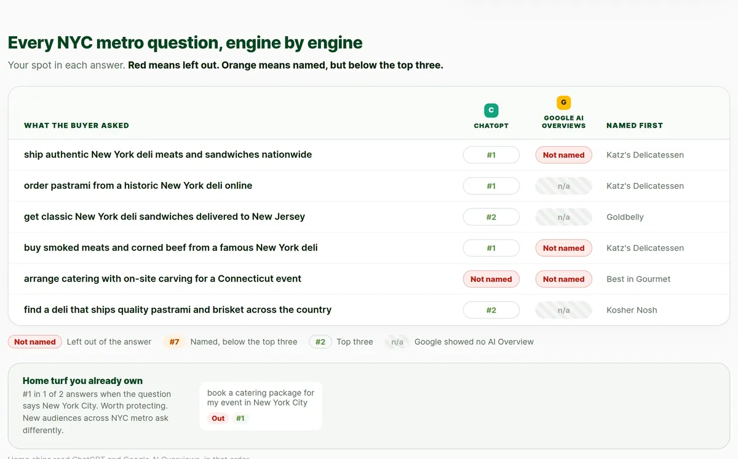Click the red Out chip in catering card

(x=218, y=418)
